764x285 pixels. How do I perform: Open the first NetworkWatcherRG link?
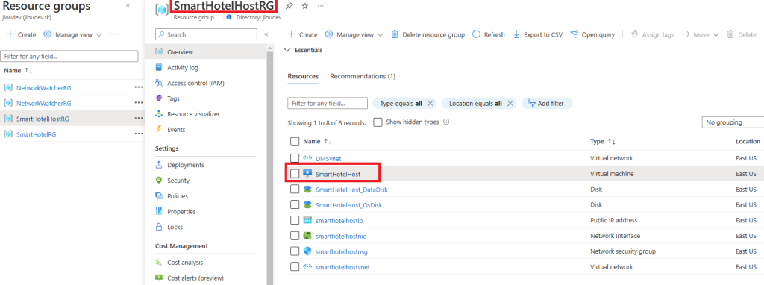pyautogui.click(x=44, y=88)
